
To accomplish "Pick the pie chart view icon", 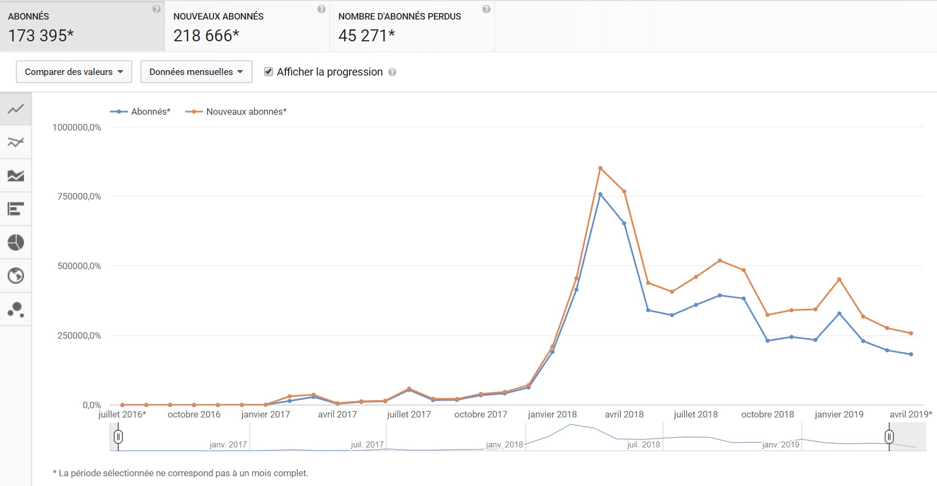I will coord(16,242).
